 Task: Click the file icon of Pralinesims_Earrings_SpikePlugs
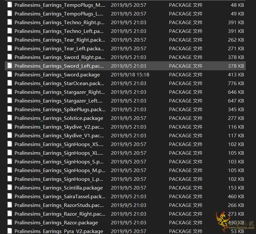[x=10, y=109]
